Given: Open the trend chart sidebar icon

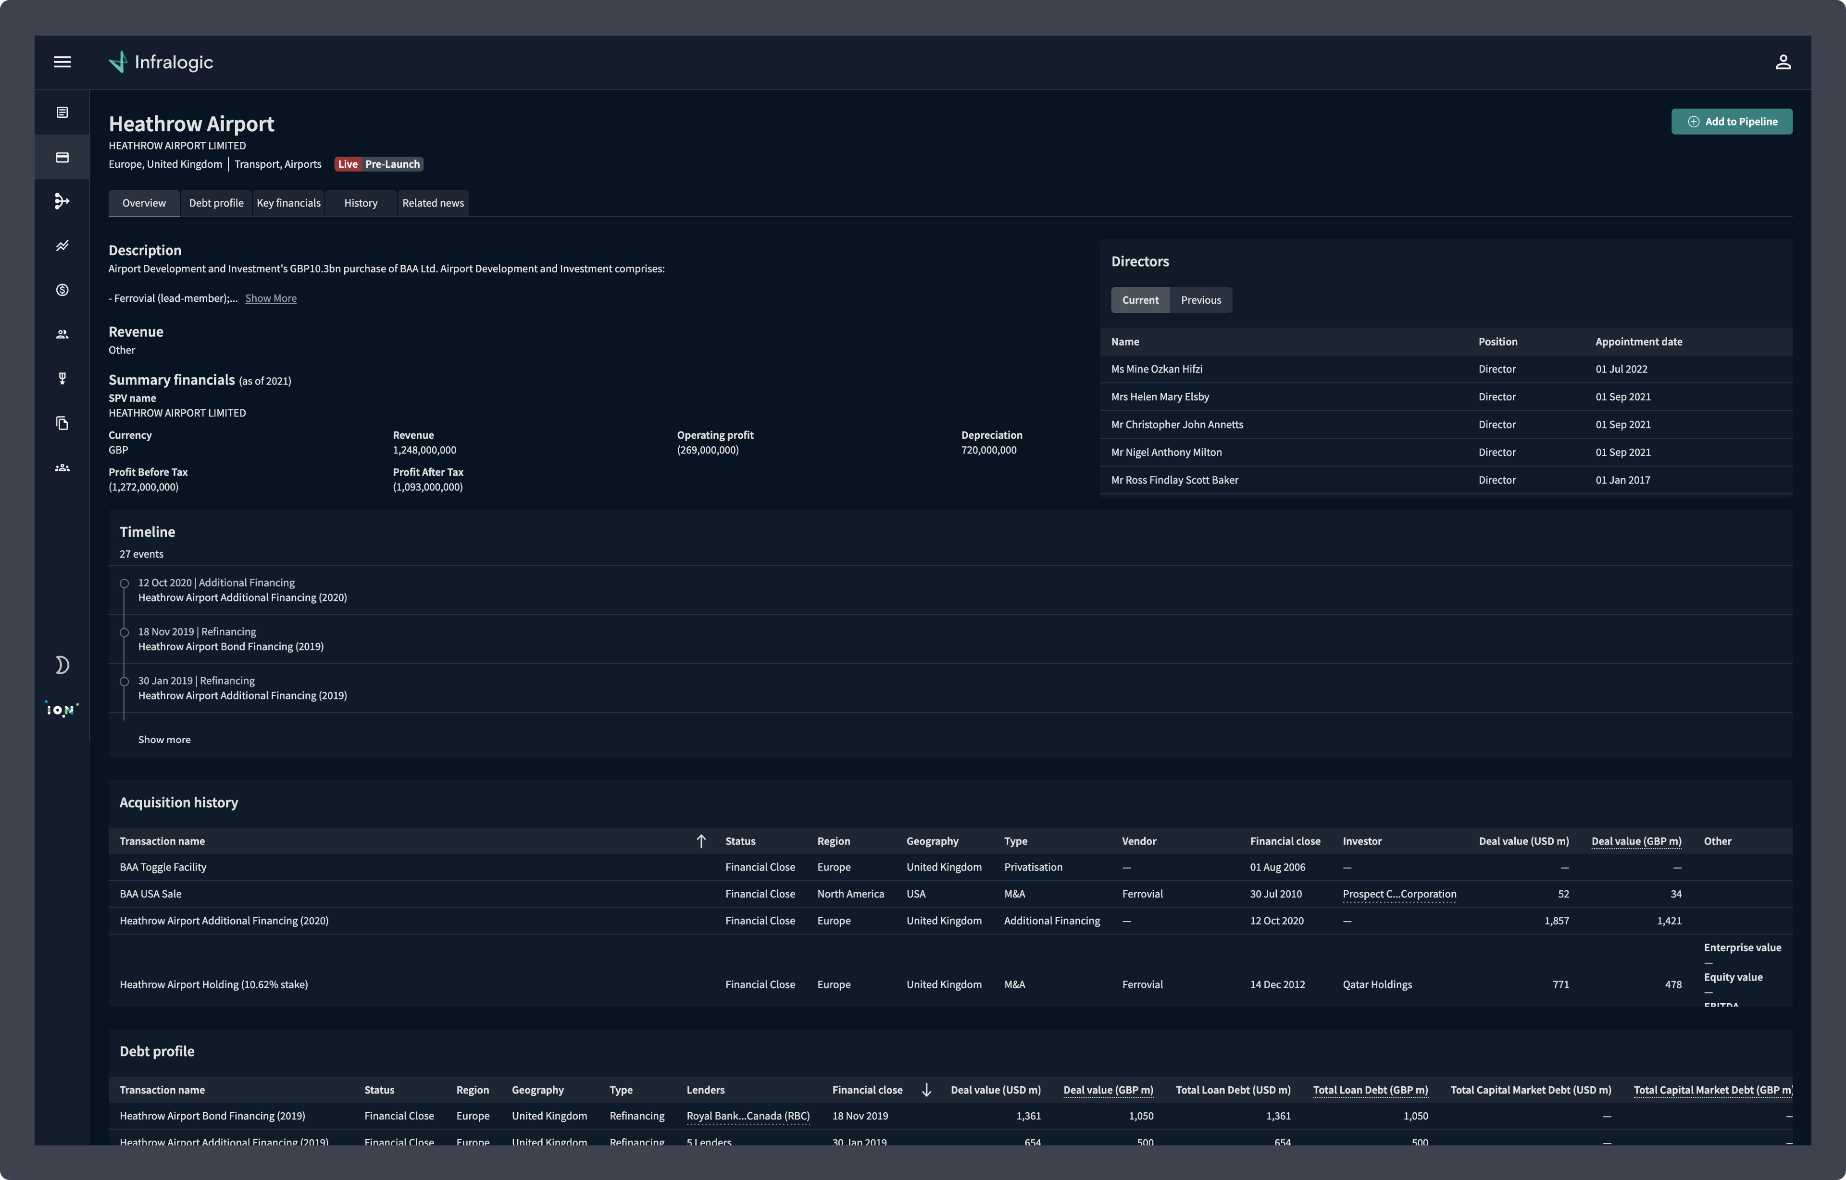Looking at the screenshot, I should click(62, 246).
